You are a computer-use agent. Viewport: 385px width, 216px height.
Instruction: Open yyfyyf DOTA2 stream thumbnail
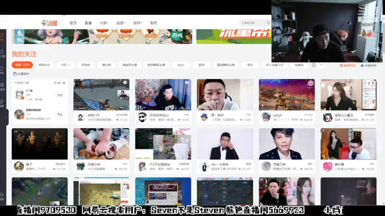(287, 95)
